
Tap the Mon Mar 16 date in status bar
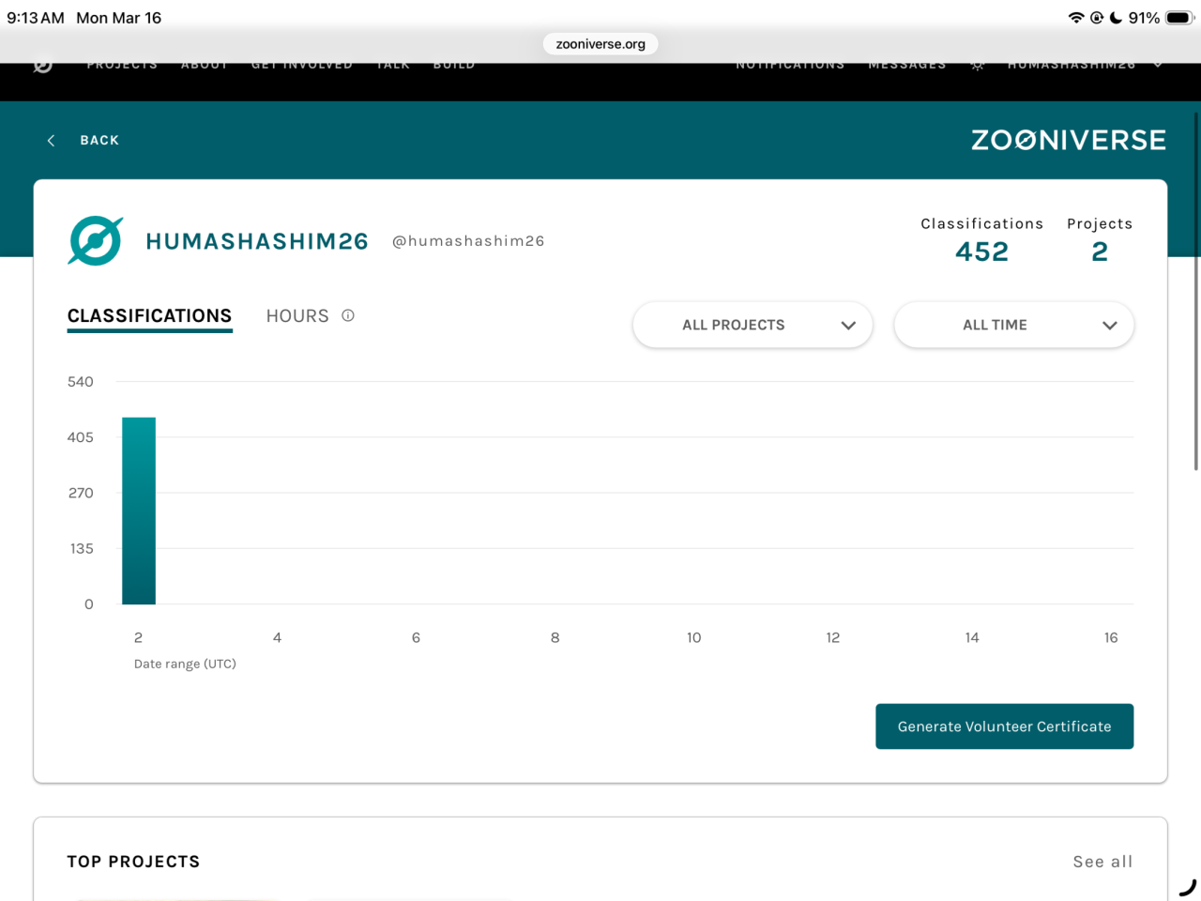point(118,18)
